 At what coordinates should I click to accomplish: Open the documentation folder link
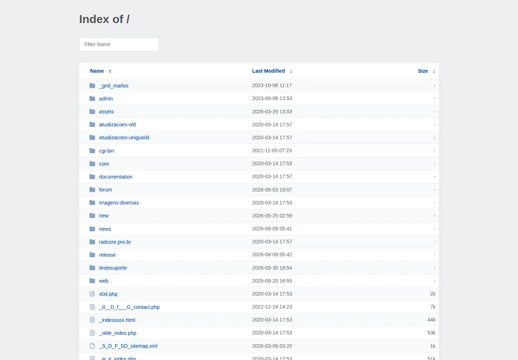115,177
